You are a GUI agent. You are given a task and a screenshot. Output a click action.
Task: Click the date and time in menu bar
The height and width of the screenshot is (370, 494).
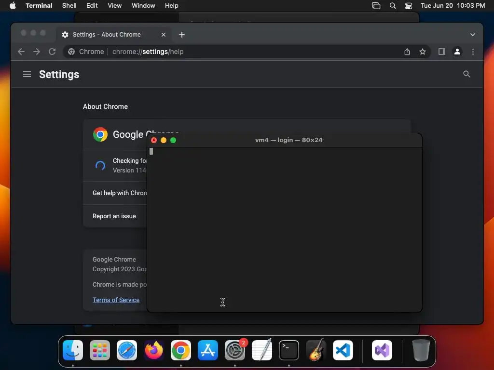(453, 6)
